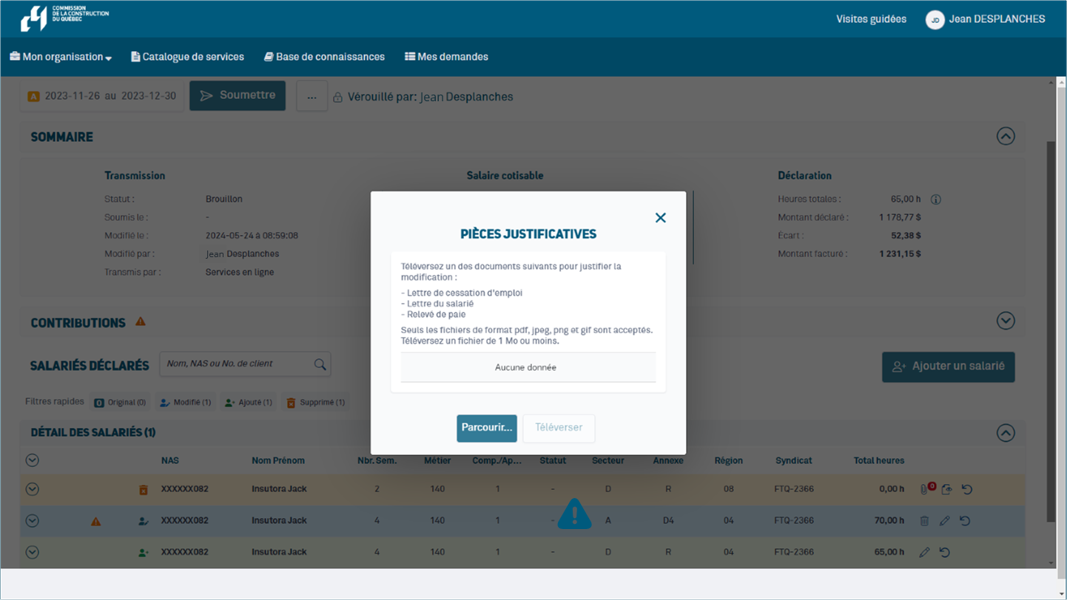Click the Téléverser button
The height and width of the screenshot is (600, 1067).
[x=559, y=428]
